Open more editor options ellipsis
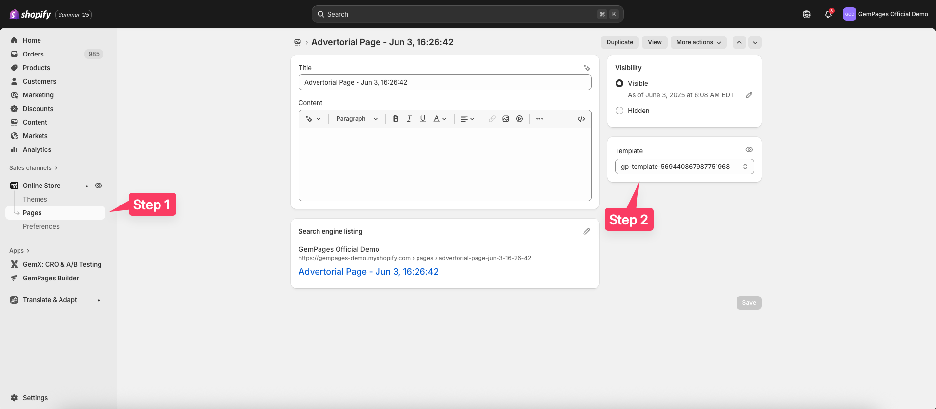 pyautogui.click(x=539, y=119)
